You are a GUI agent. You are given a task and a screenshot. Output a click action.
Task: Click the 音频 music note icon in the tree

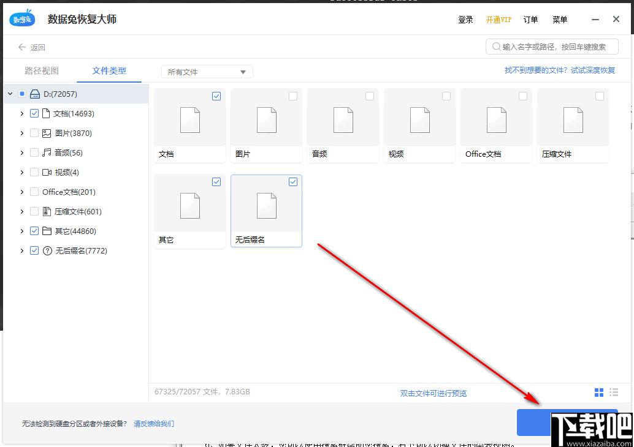point(47,152)
